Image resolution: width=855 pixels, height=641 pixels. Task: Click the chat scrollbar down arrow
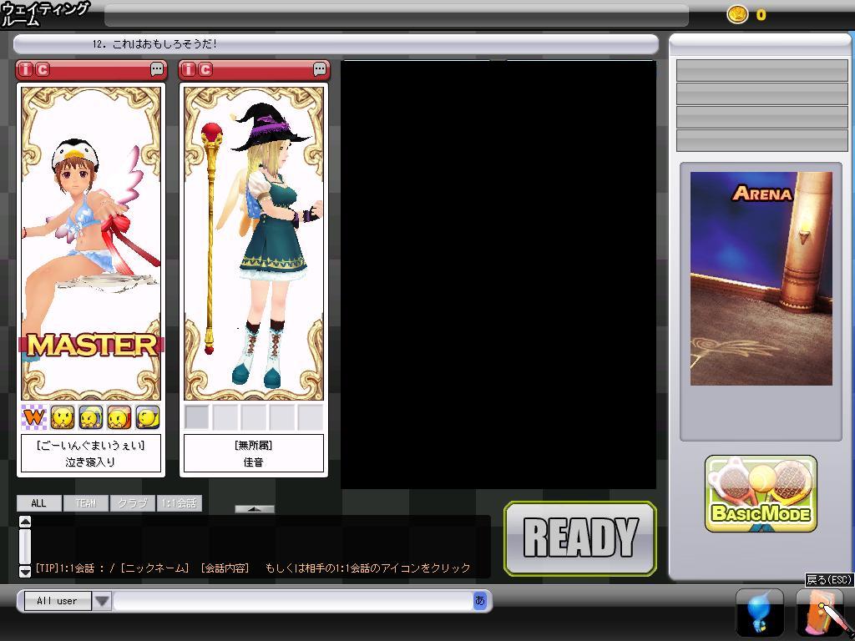pos(25,571)
